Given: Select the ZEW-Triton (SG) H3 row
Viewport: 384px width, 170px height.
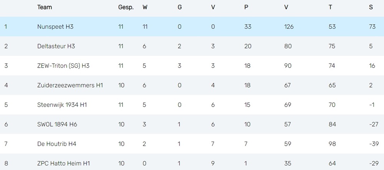Looking at the screenshot, I should click(x=192, y=66).
